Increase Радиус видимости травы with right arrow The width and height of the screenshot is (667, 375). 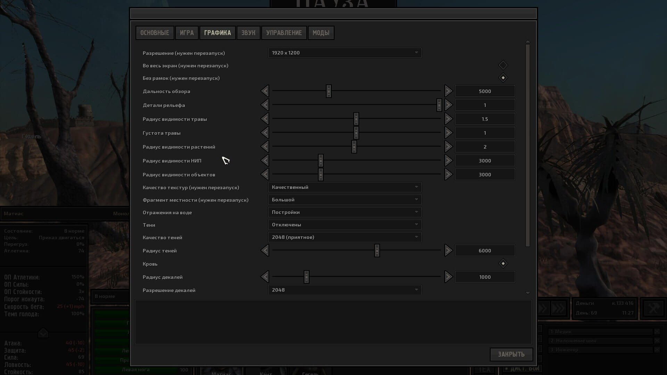[448, 119]
